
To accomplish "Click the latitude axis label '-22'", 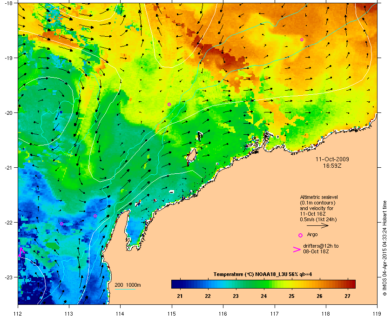I will coord(9,222).
